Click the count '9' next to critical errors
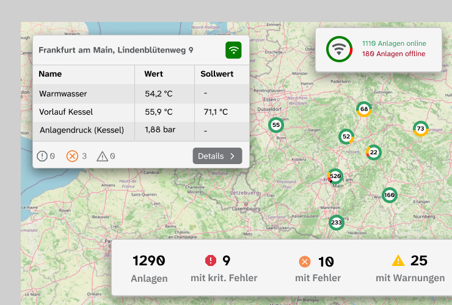 click(x=226, y=260)
